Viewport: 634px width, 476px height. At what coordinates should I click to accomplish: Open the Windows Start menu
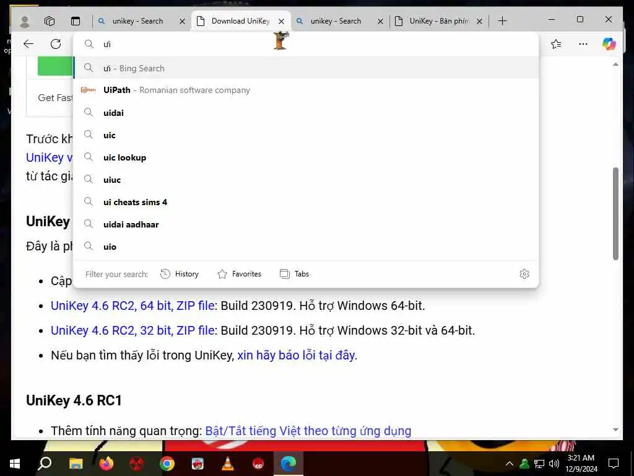[15, 464]
